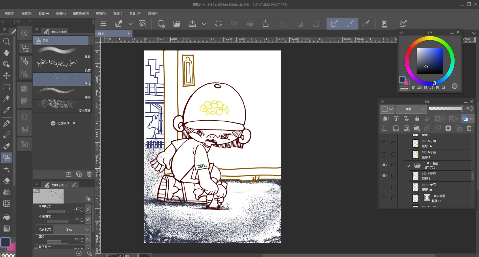The height and width of the screenshot is (257, 479).
Task: Select the 濕水噴霧 brush preset
Action: click(x=62, y=106)
